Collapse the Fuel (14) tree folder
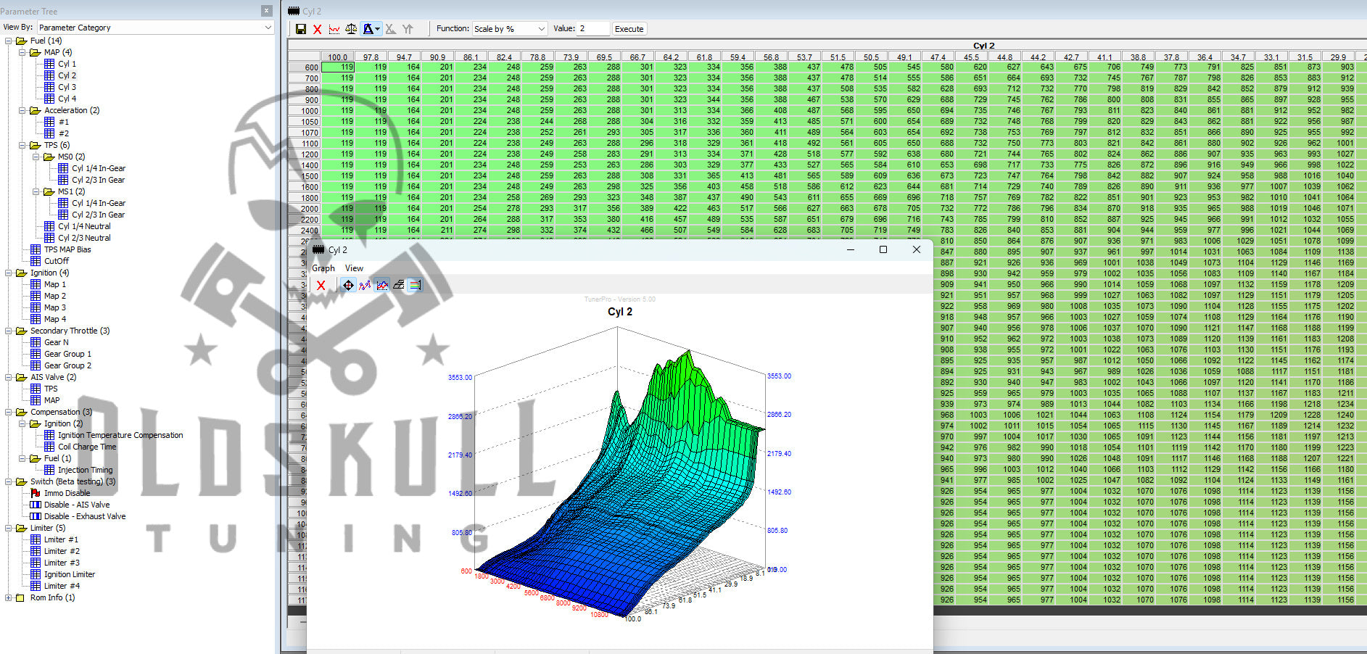Viewport: 1367px width, 654px height. pos(9,41)
